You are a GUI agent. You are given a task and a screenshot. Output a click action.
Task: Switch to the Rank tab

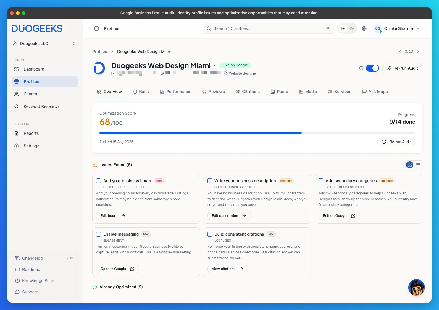[x=141, y=92]
